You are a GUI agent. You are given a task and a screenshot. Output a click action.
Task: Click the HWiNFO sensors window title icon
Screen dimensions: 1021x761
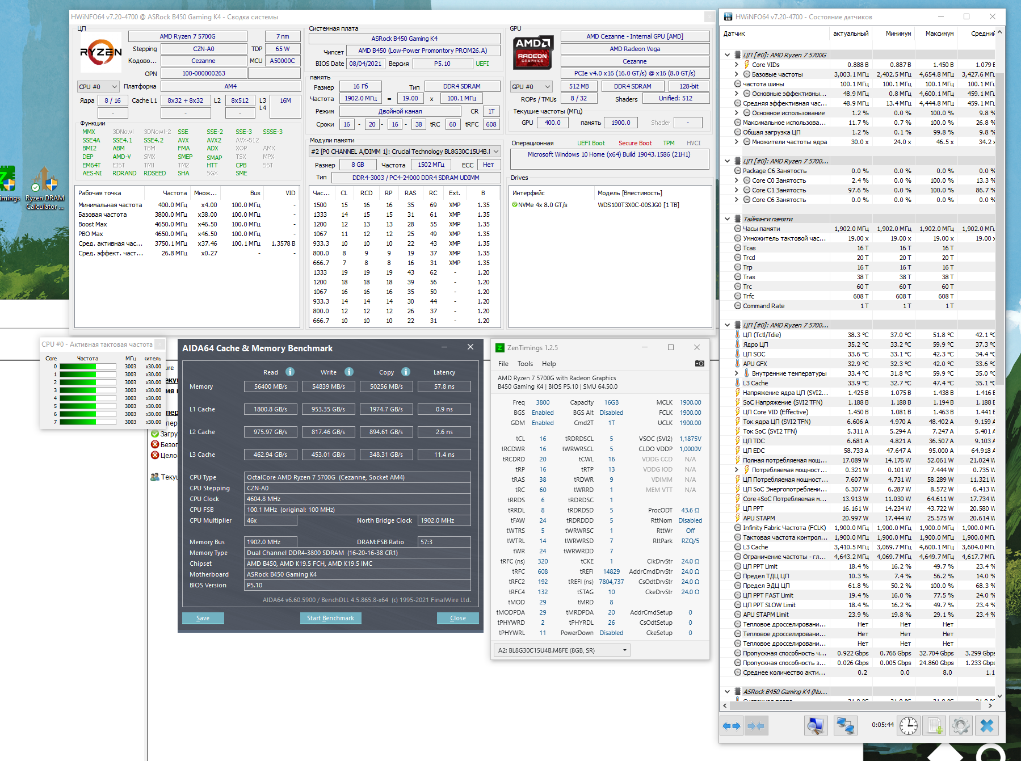click(728, 17)
